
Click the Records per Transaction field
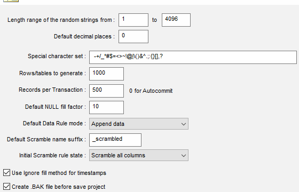106,91
